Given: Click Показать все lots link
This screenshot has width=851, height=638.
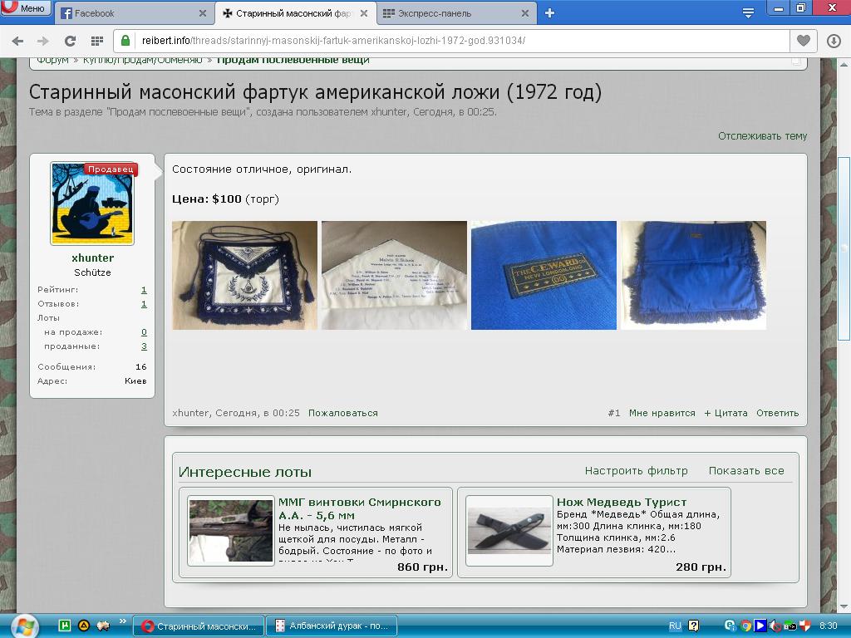Looking at the screenshot, I should 746,471.
